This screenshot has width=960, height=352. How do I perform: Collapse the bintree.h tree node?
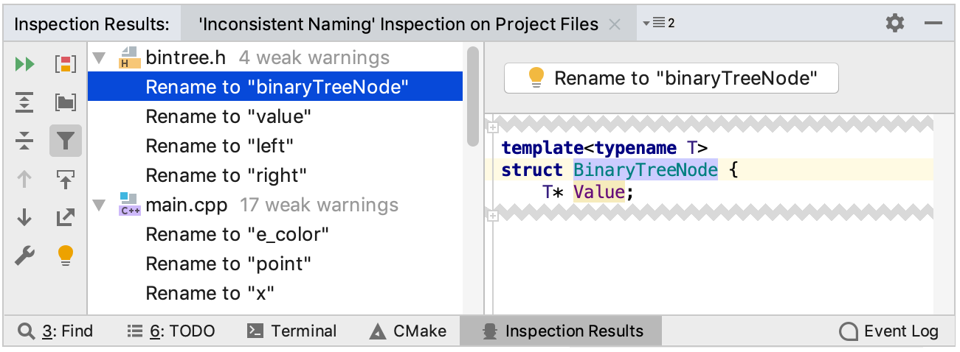pos(100,58)
